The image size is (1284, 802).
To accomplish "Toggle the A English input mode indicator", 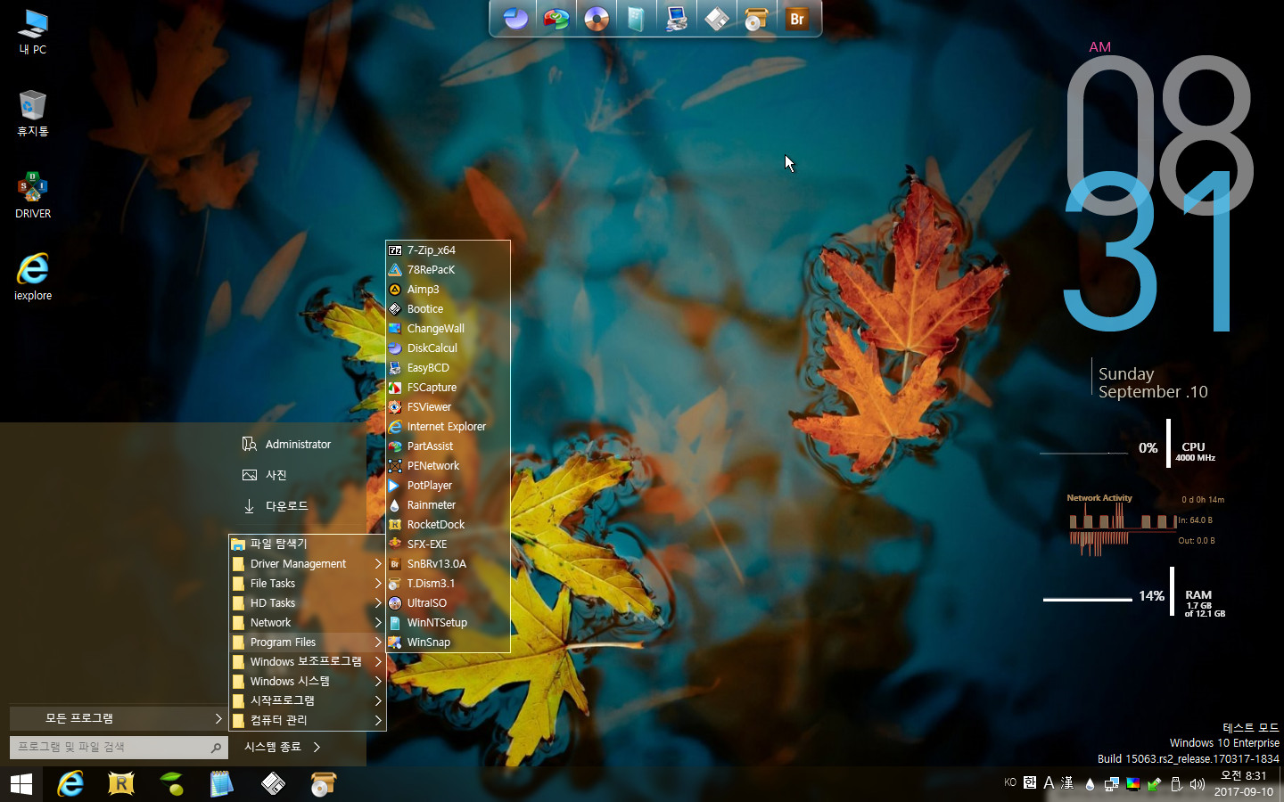I will [x=1049, y=782].
